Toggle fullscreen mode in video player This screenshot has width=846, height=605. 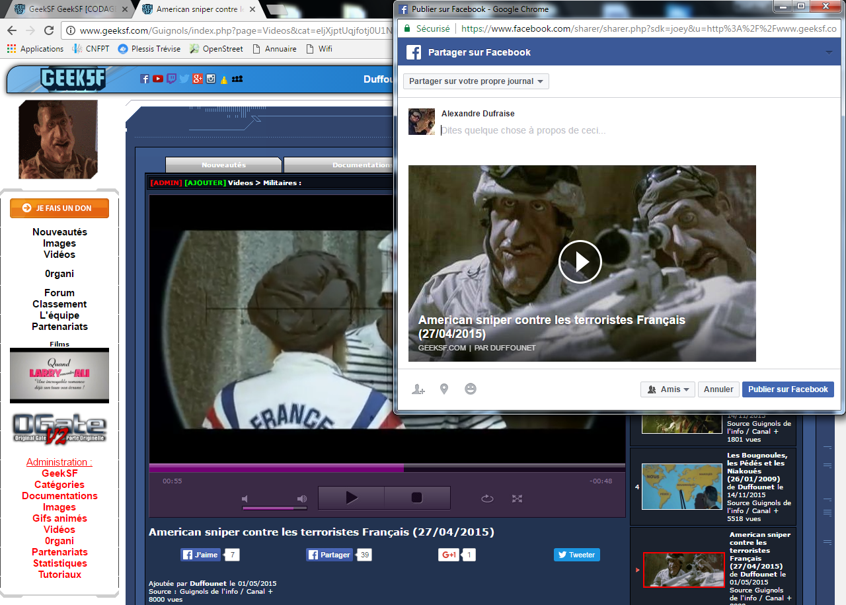pyautogui.click(x=518, y=499)
